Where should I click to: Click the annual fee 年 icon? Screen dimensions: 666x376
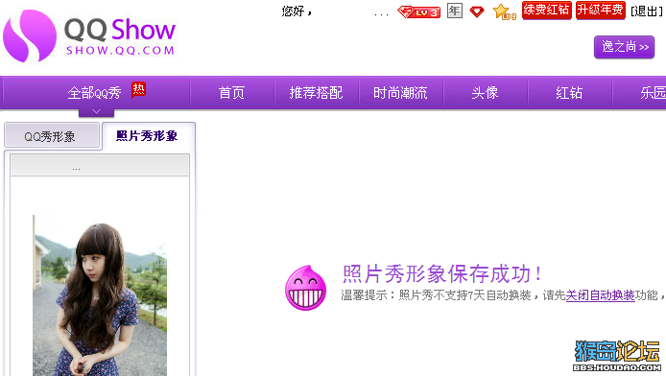click(455, 11)
